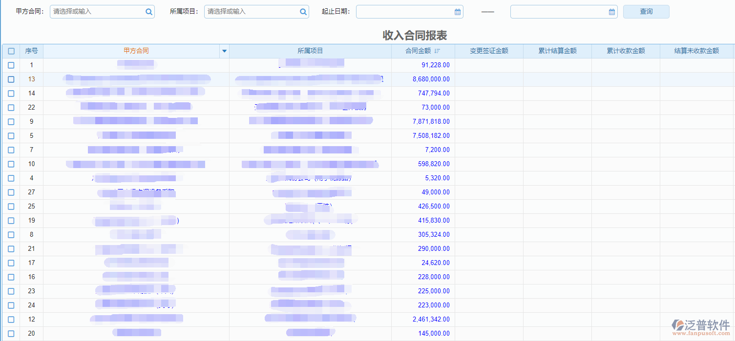Image resolution: width=735 pixels, height=341 pixels.
Task: Click the 累计收款金额 column header
Action: point(626,51)
